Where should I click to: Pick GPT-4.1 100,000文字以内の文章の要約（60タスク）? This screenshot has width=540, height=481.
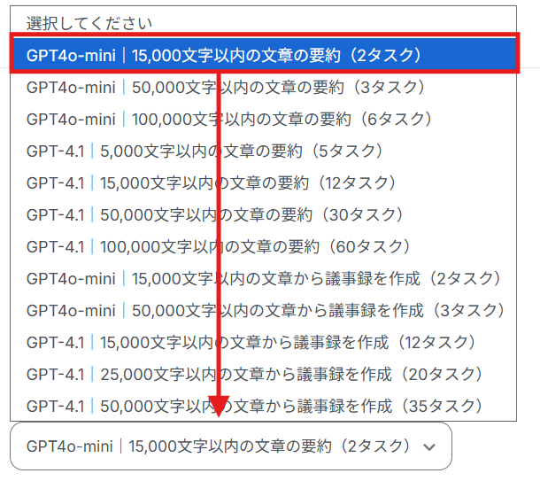263,247
